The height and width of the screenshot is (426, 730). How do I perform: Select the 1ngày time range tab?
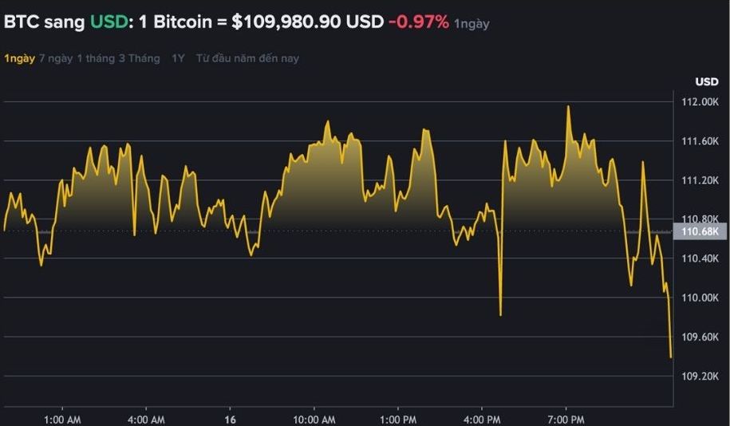19,58
